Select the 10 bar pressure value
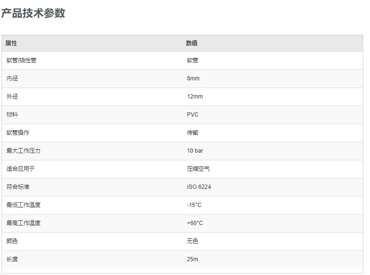Image resolution: width=370 pixels, height=275 pixels. 195,151
